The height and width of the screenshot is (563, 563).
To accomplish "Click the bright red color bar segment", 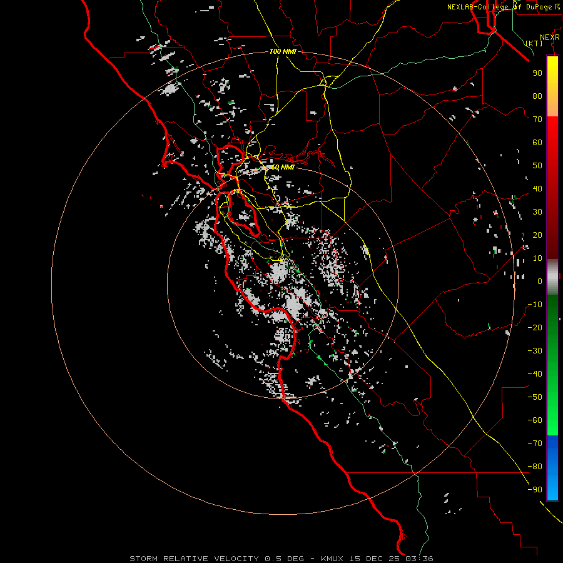I will 552,131.
